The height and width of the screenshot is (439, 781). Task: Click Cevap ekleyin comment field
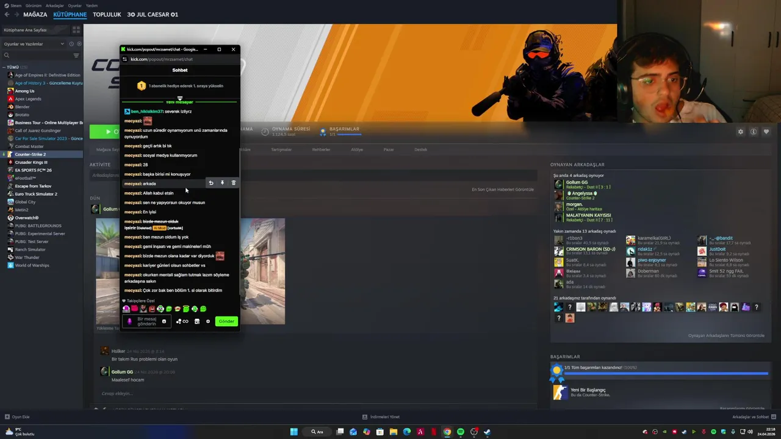click(116, 393)
